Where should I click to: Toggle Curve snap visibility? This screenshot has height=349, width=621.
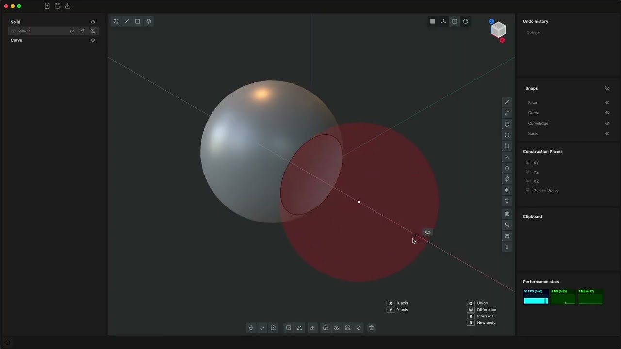(x=607, y=113)
